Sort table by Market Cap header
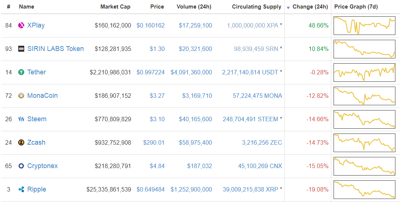Viewport: 401px width, 209px height. 116,7
